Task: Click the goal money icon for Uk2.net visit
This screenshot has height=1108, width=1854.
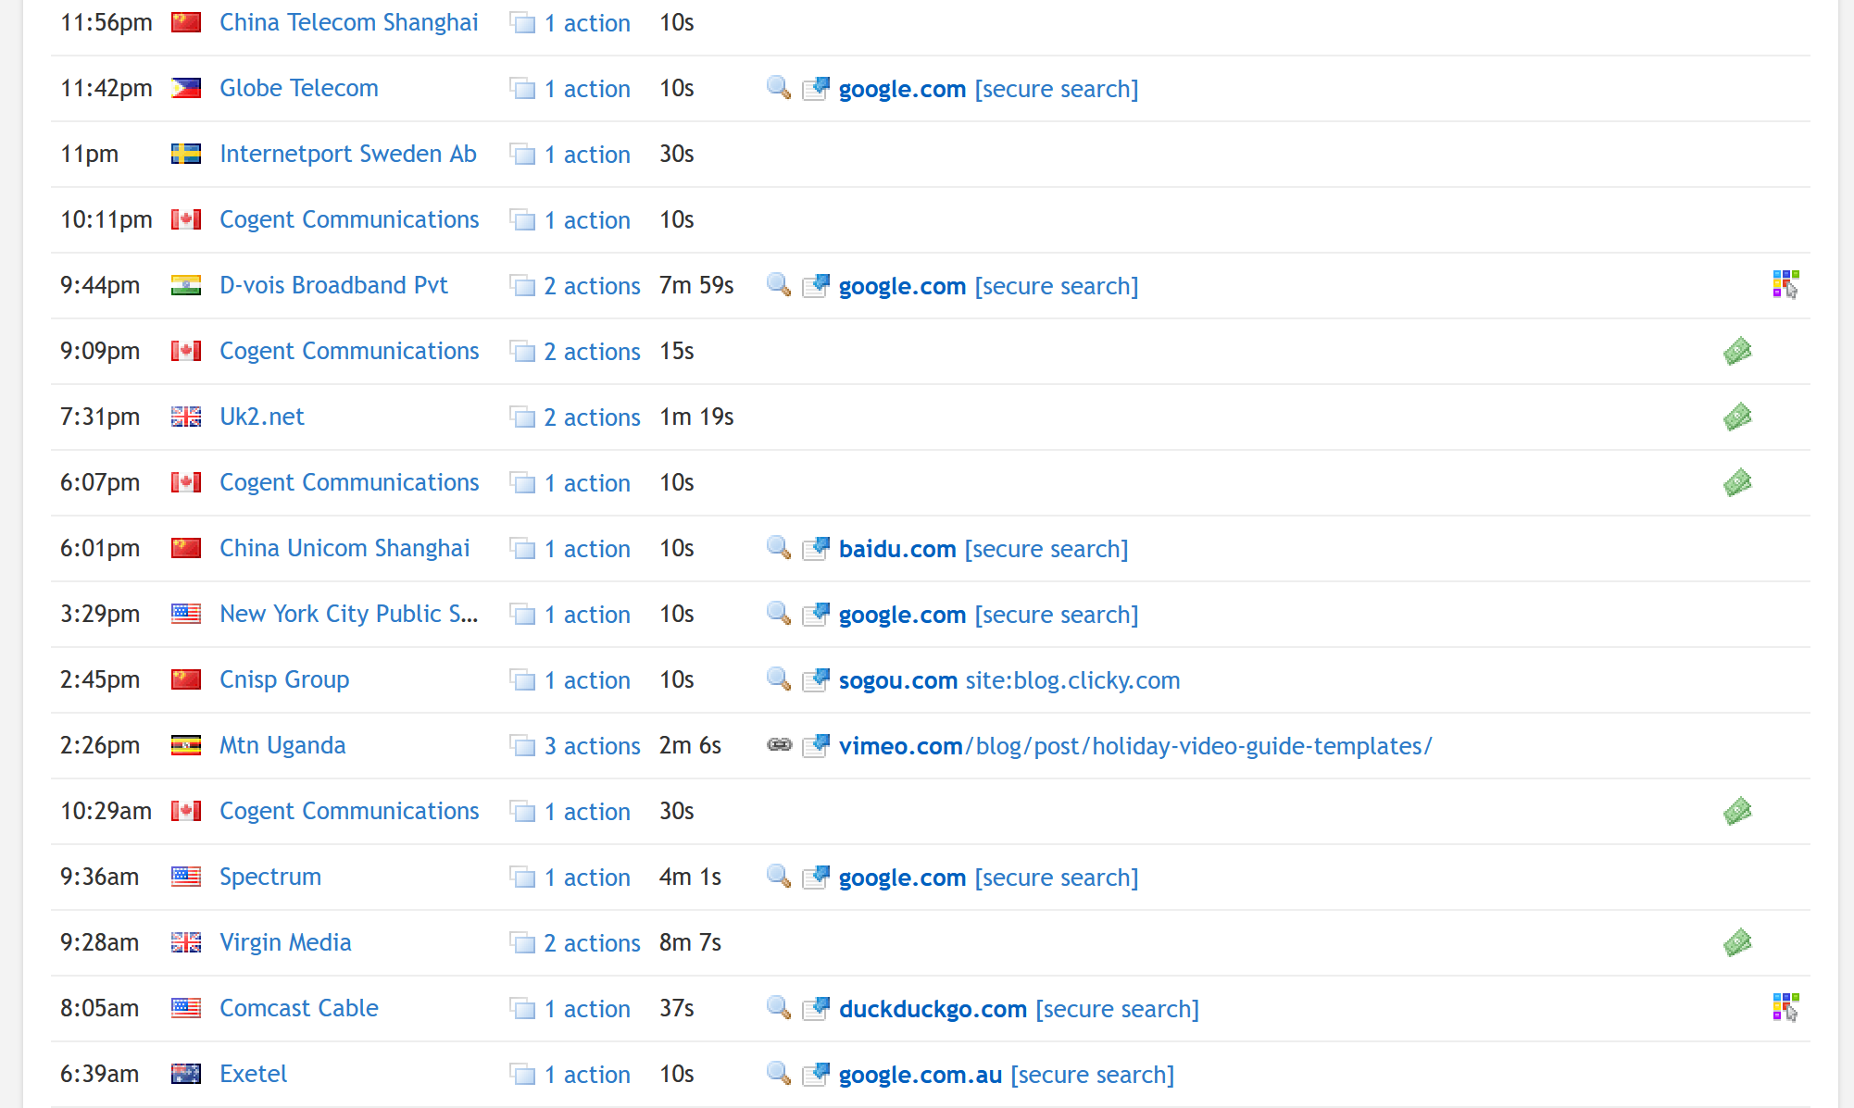Action: pyautogui.click(x=1737, y=417)
